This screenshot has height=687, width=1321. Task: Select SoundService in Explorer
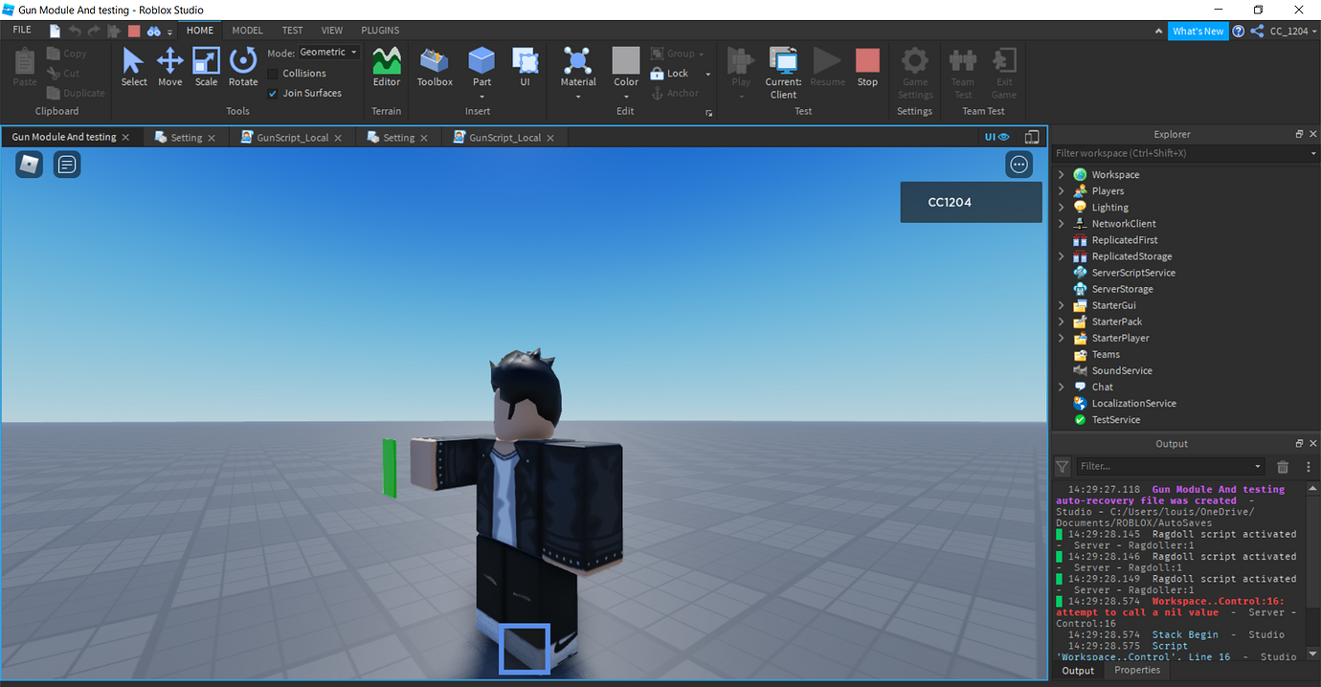coord(1121,370)
